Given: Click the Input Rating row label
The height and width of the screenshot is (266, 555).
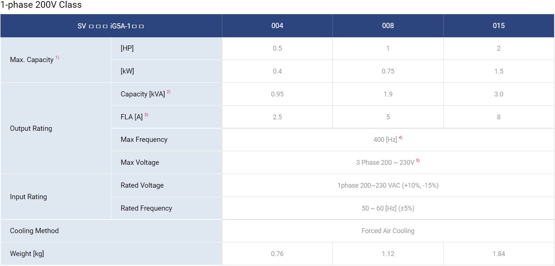Looking at the screenshot, I should pos(28,197).
